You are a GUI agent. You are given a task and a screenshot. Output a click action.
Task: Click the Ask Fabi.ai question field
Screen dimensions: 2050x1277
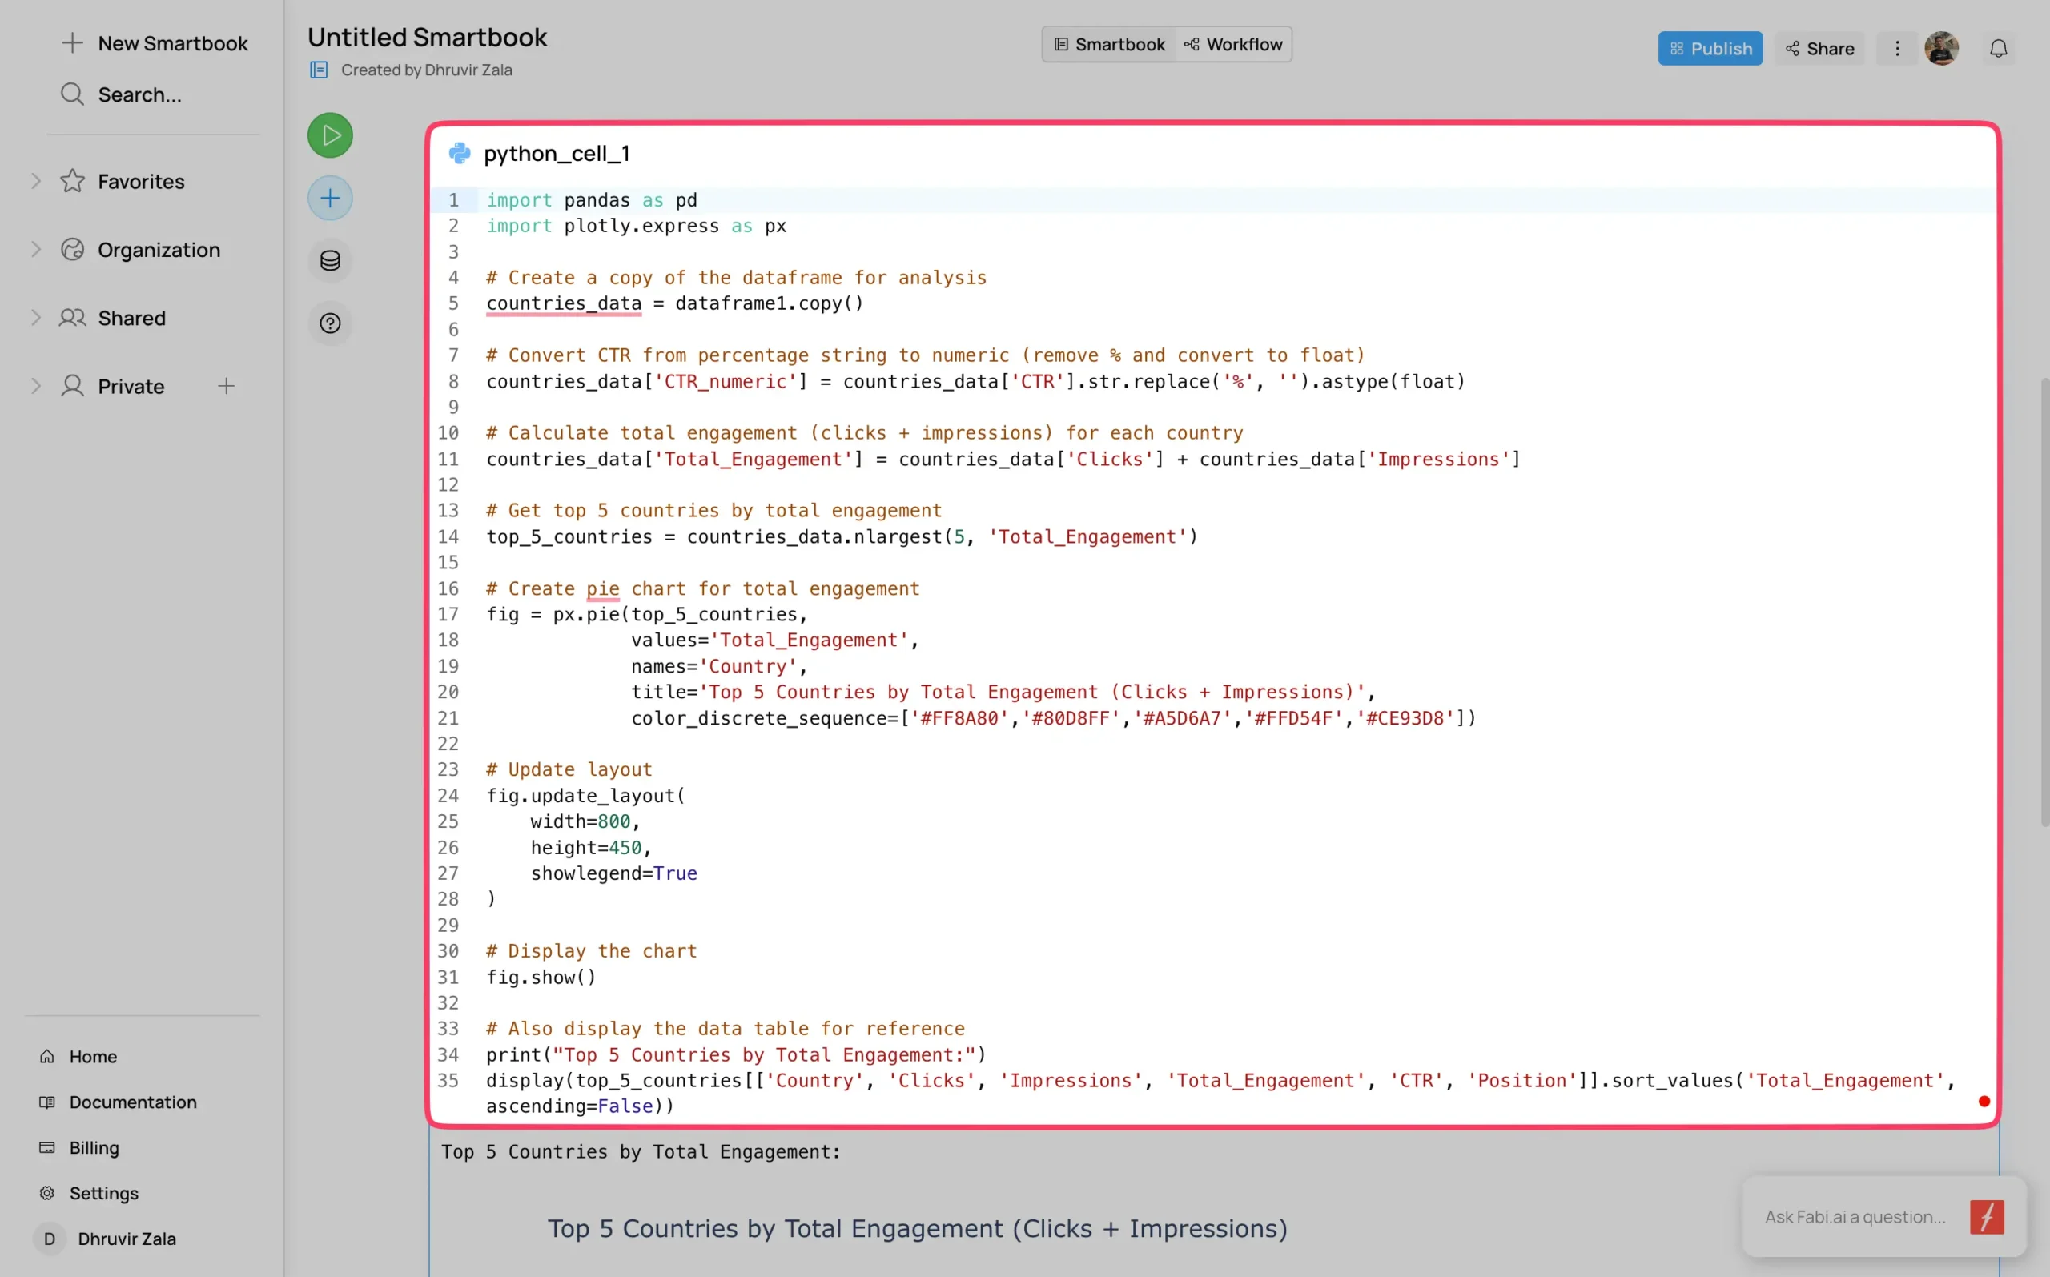[x=1854, y=1217]
